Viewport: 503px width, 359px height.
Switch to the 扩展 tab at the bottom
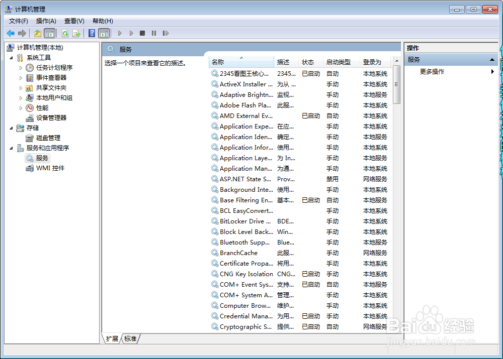(x=112, y=339)
